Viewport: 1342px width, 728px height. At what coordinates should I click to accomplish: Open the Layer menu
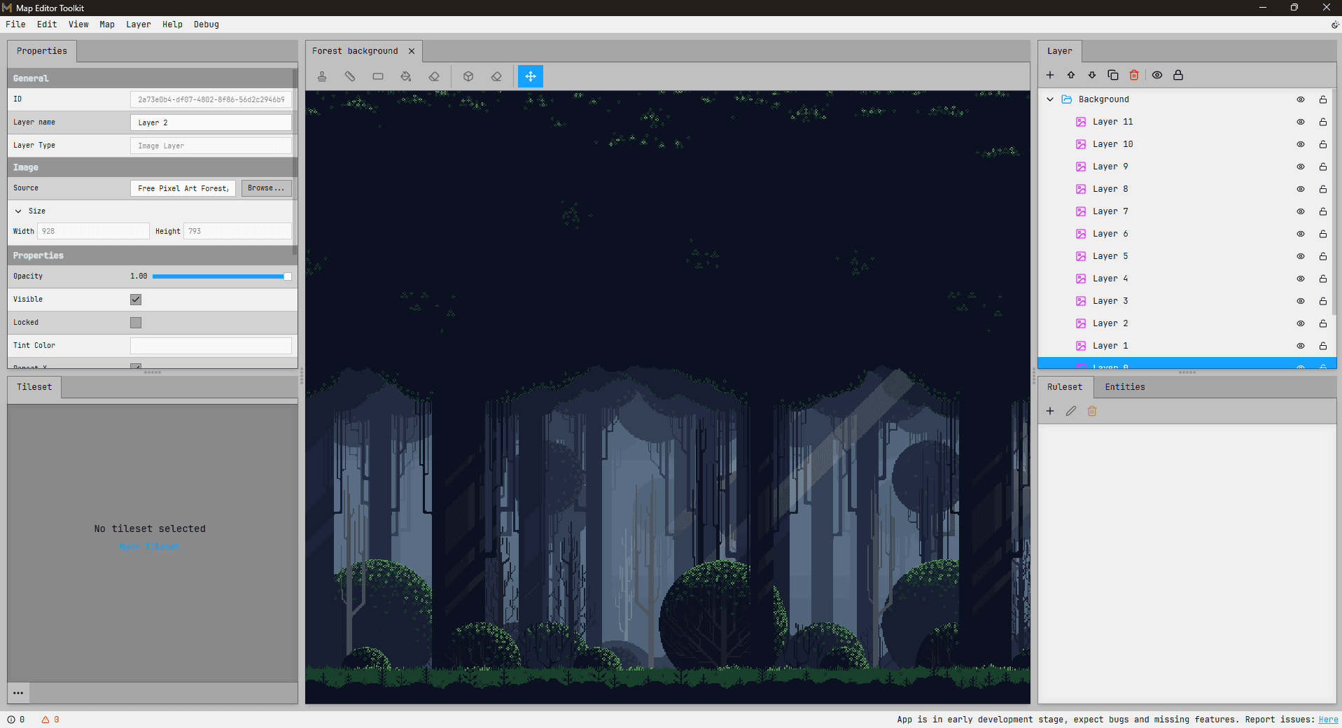139,24
